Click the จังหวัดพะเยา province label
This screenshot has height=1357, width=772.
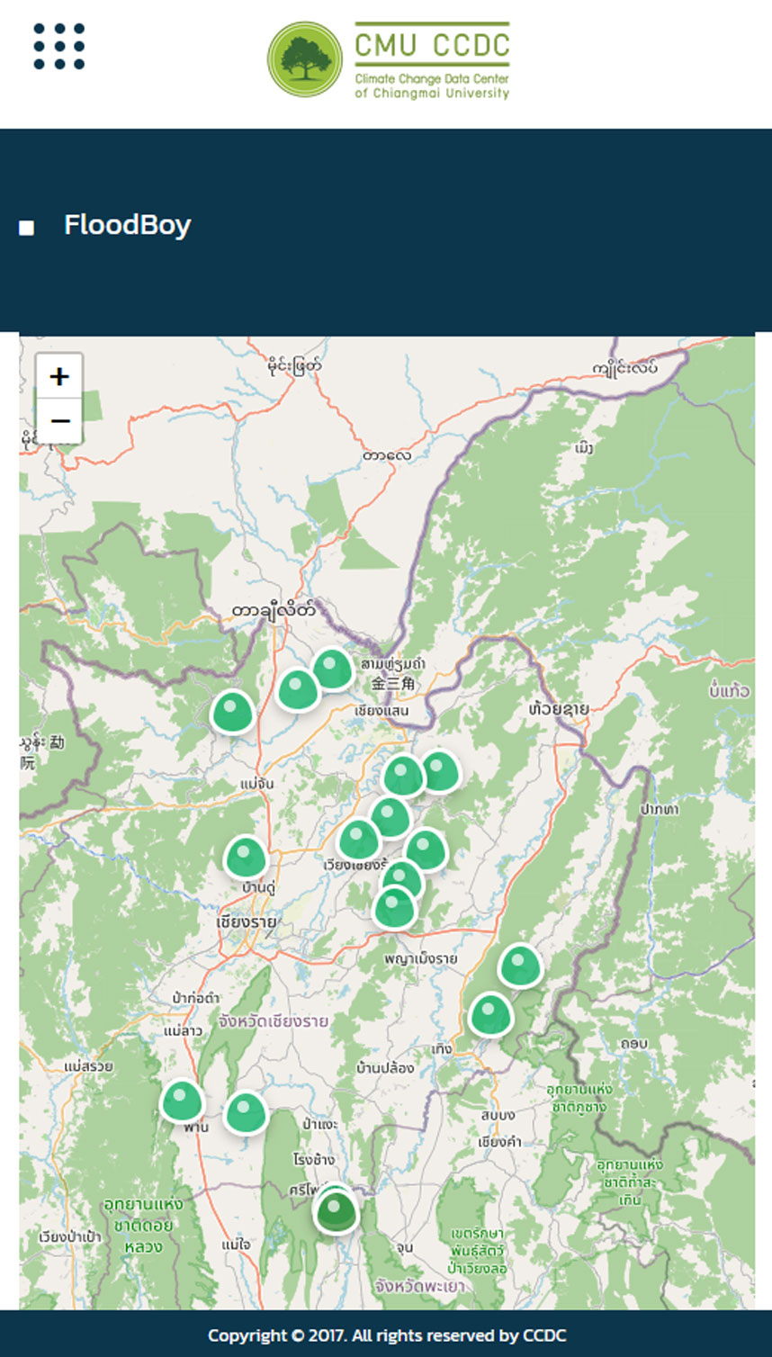pyautogui.click(x=418, y=1286)
